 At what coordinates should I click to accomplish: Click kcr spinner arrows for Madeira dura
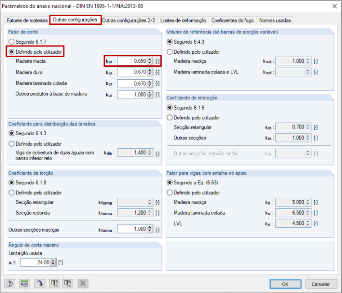click(x=149, y=72)
